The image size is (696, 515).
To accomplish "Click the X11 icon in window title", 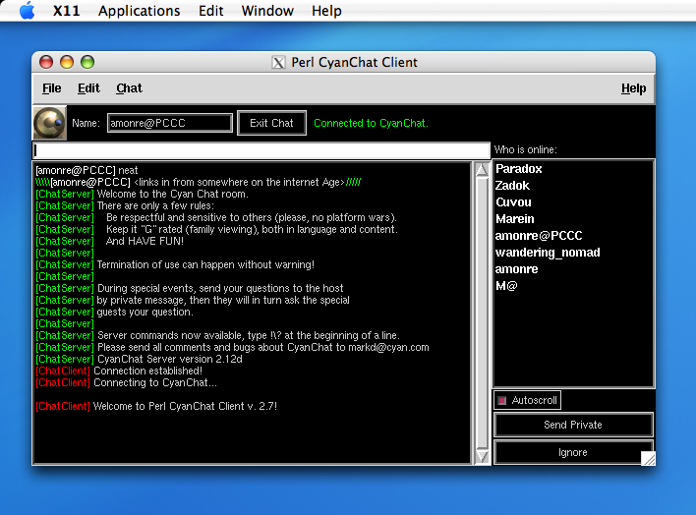I will (278, 63).
